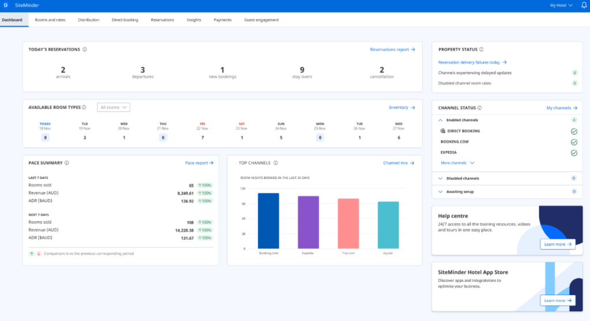Open the Inventory link
The image size is (590, 321).
click(x=402, y=107)
